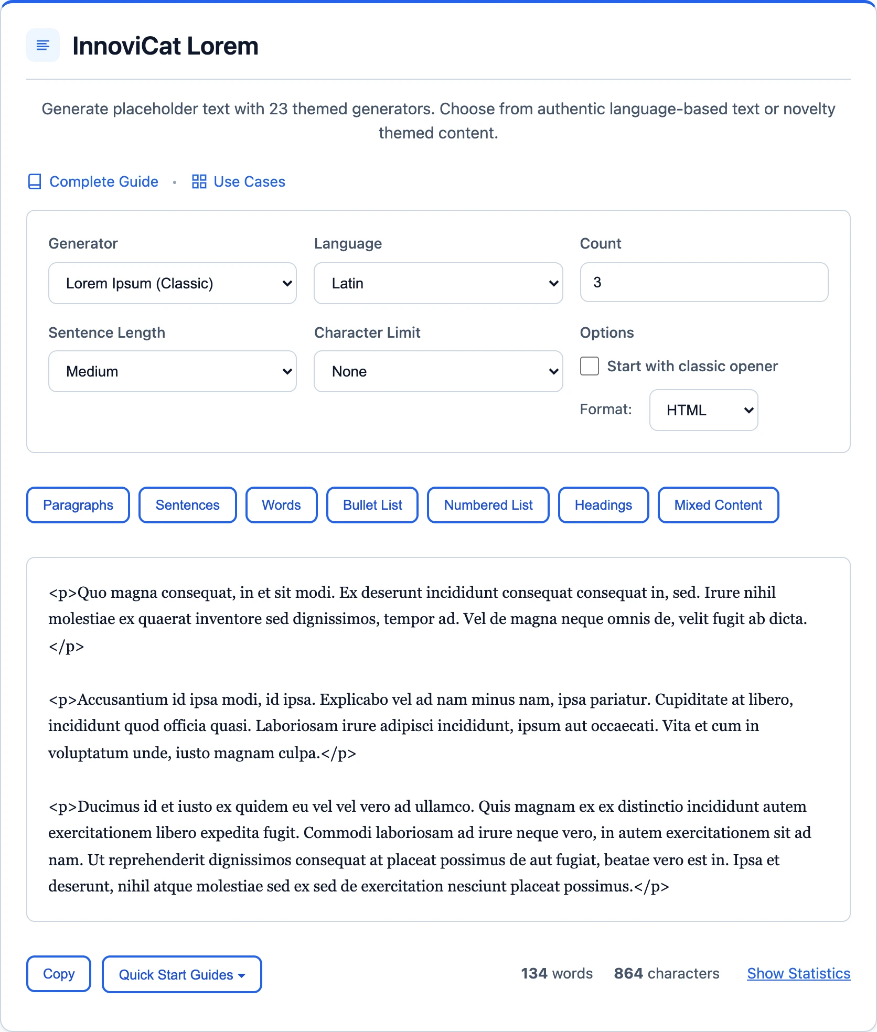The width and height of the screenshot is (877, 1032).
Task: Generate Paragraphs output
Action: click(78, 505)
